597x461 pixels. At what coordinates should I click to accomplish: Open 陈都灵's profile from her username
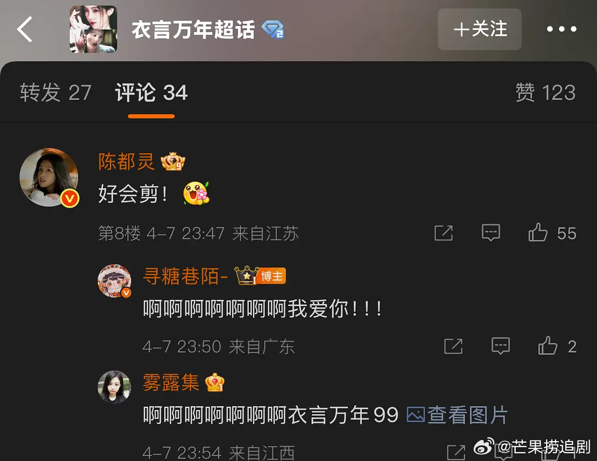point(127,161)
